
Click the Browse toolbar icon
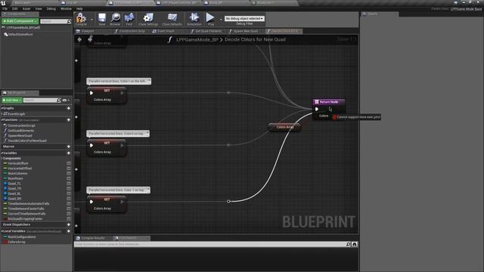115,19
